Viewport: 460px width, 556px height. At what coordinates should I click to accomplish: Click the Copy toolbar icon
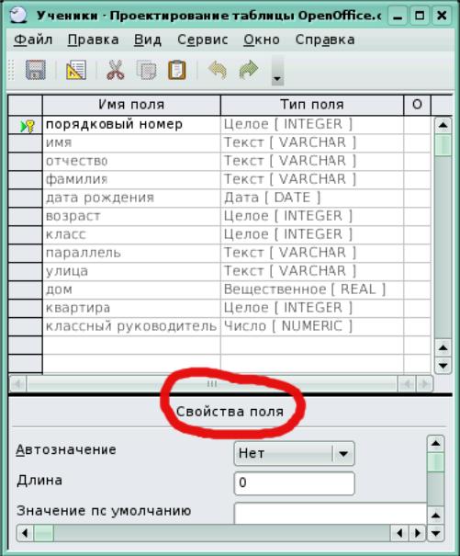tap(146, 70)
